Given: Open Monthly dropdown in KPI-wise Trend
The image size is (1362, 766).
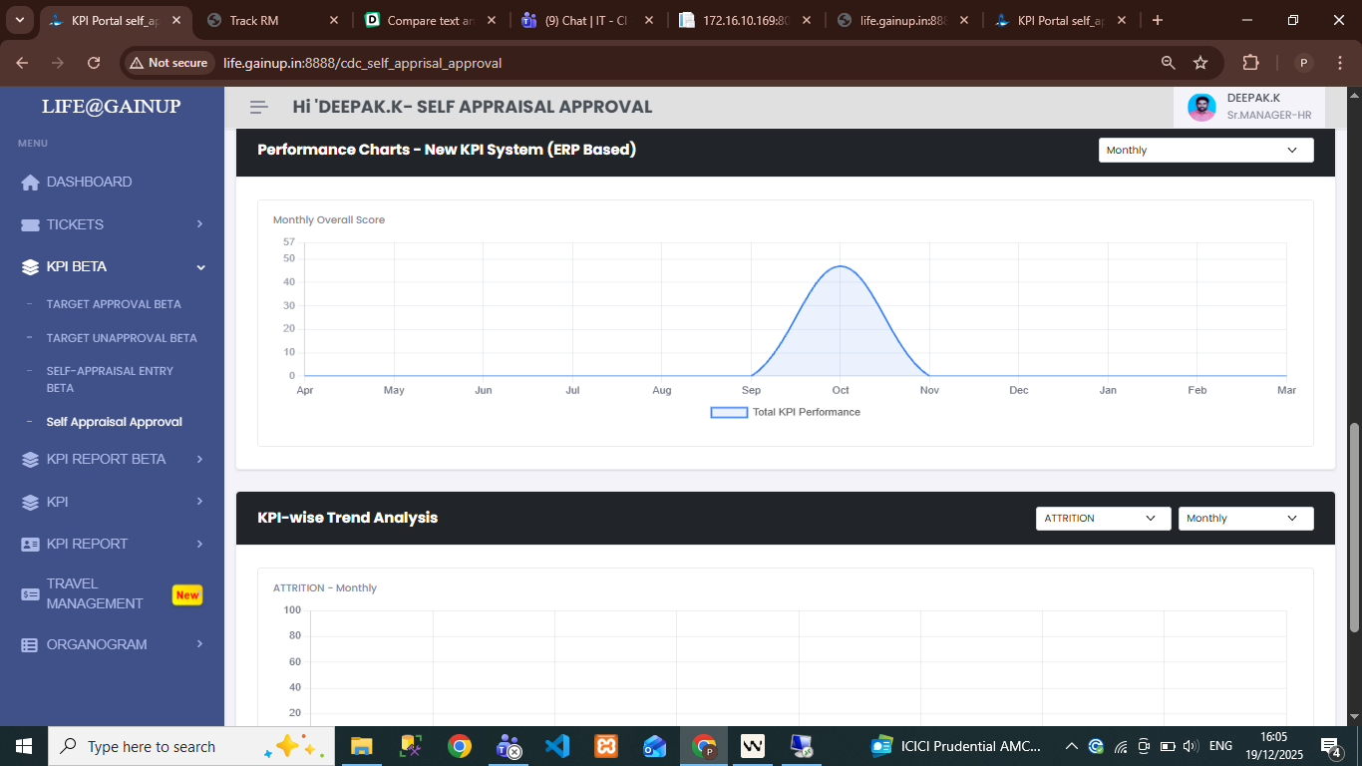Looking at the screenshot, I should [x=1245, y=519].
